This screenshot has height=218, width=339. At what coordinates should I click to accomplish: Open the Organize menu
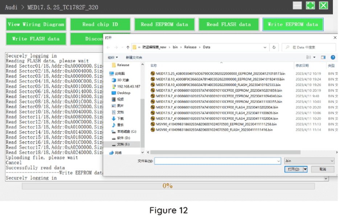113,57
